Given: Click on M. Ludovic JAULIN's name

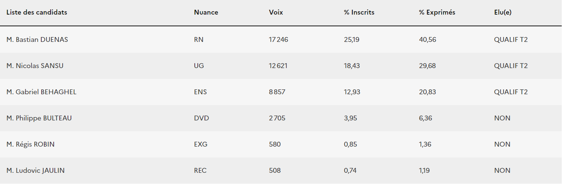Looking at the screenshot, I should pos(35,170).
